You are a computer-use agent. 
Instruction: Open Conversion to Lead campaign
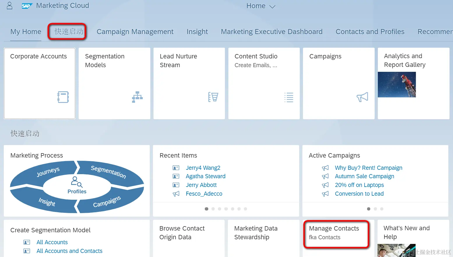[x=359, y=194]
